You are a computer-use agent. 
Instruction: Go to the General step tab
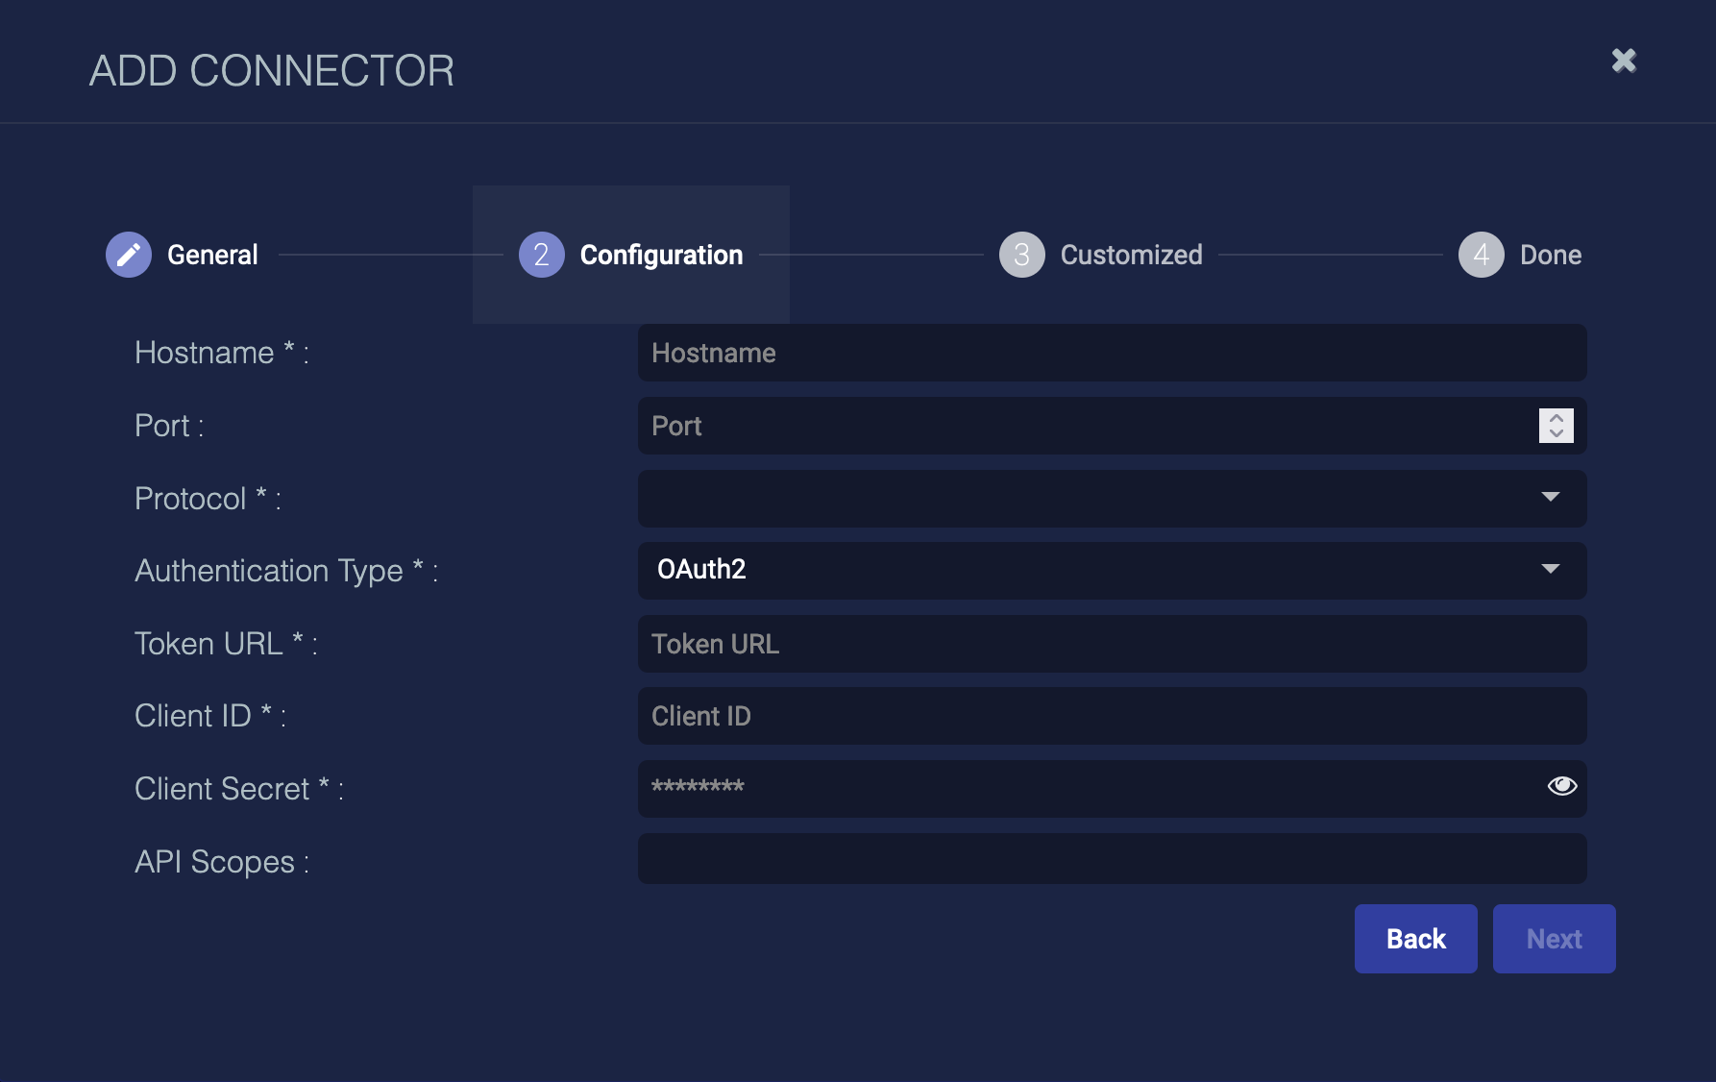(x=212, y=255)
